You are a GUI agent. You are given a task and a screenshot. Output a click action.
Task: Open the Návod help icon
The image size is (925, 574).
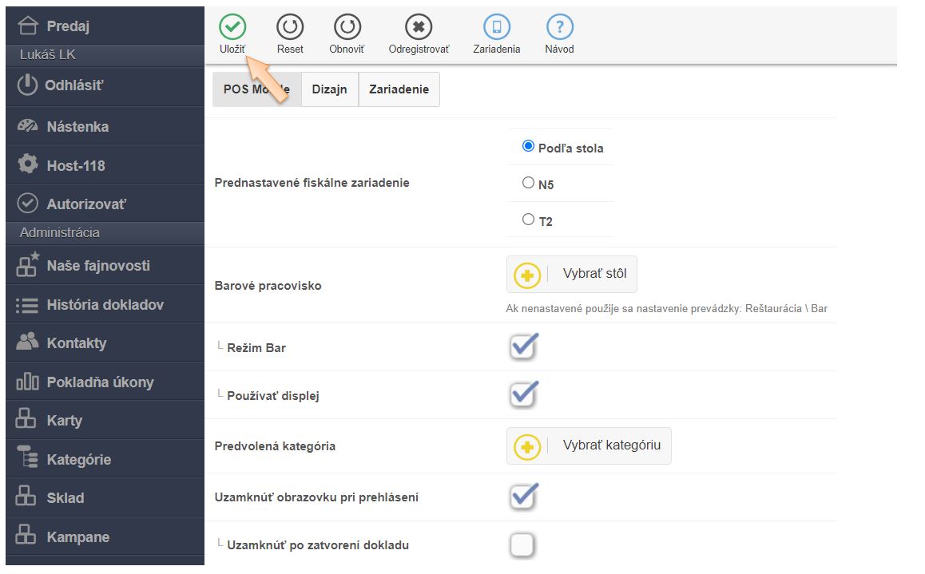(x=559, y=28)
